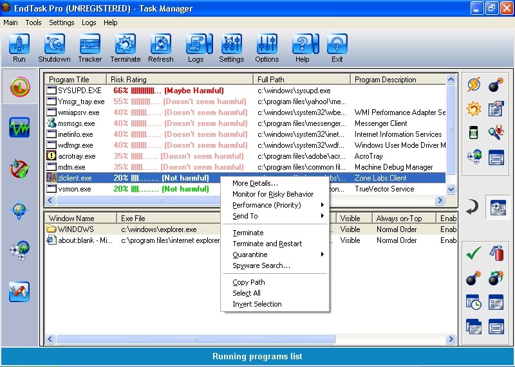The width and height of the screenshot is (515, 367).
Task: Click the bomb icon at top right panel
Action: [x=495, y=85]
